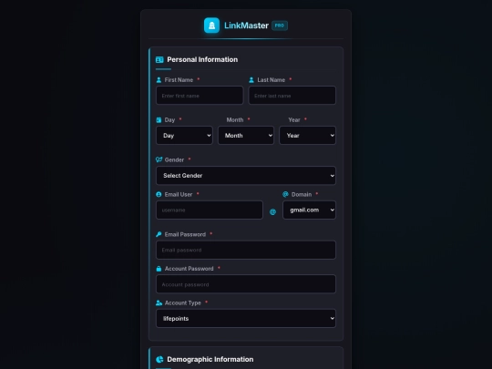Image resolution: width=492 pixels, height=369 pixels.
Task: Focus the Enter last name field
Action: pos(292,96)
